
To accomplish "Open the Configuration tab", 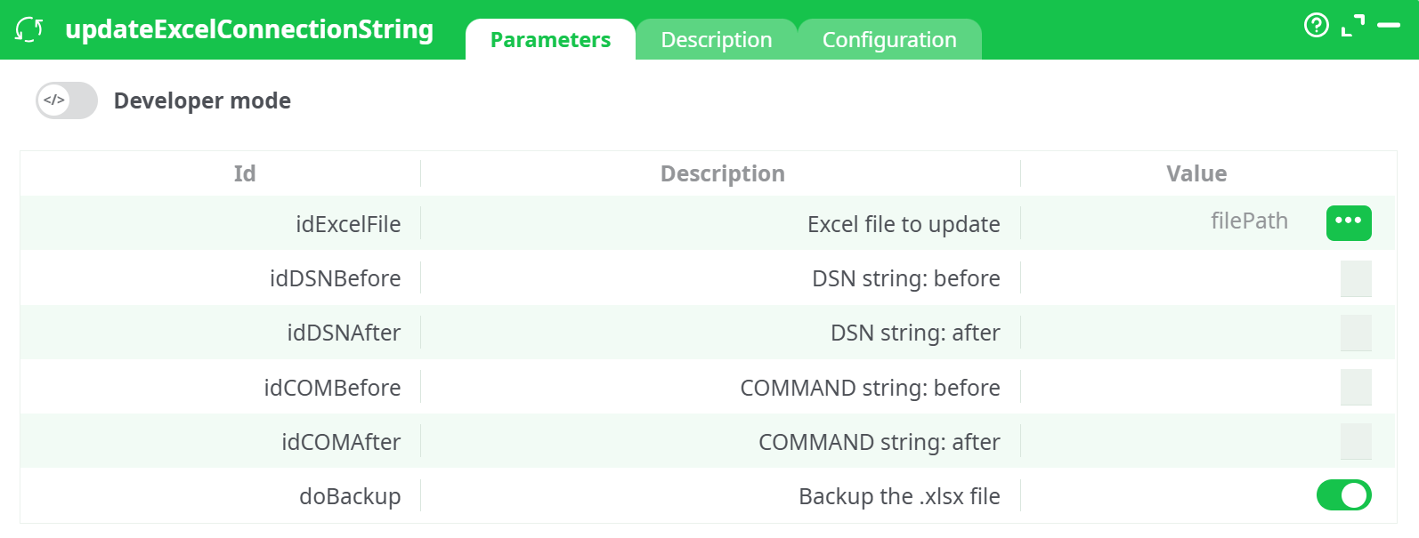I will [889, 39].
